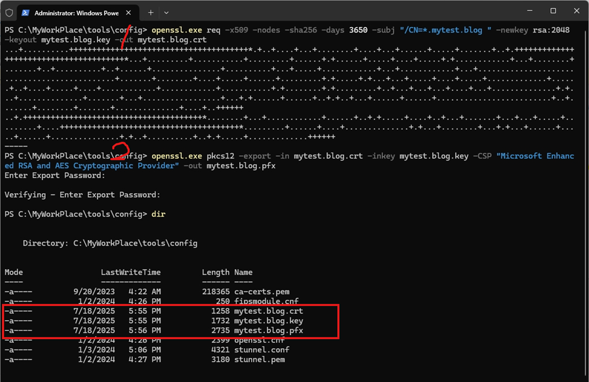Click the "Enter Export Password:" prompt line

[55, 176]
